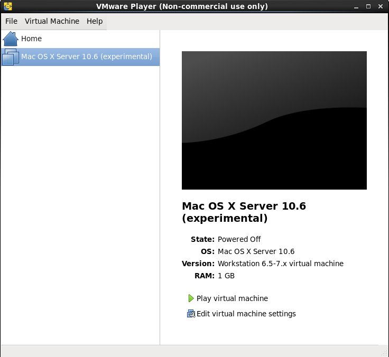Open the Virtual Machine menu

click(x=52, y=21)
